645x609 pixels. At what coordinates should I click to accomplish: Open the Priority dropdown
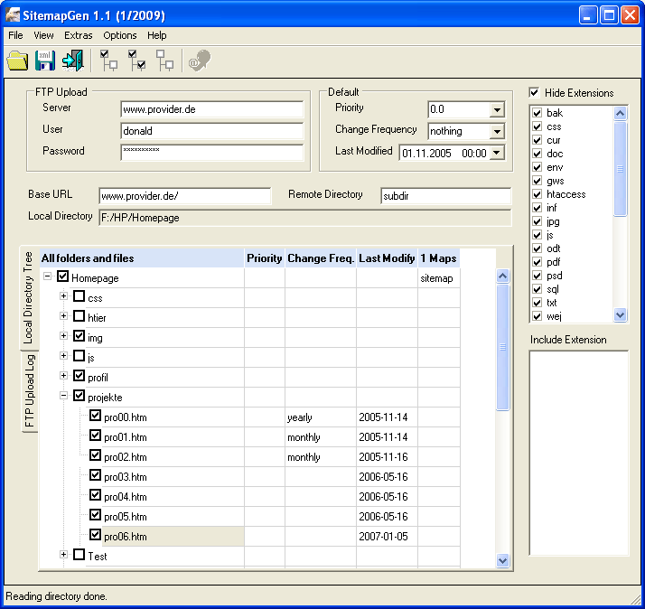(497, 109)
